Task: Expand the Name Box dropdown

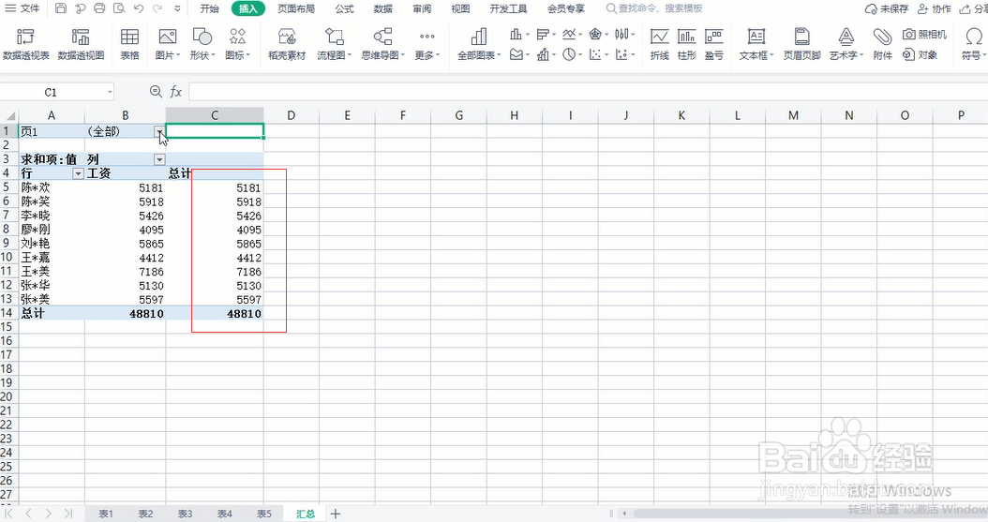Action: click(110, 92)
